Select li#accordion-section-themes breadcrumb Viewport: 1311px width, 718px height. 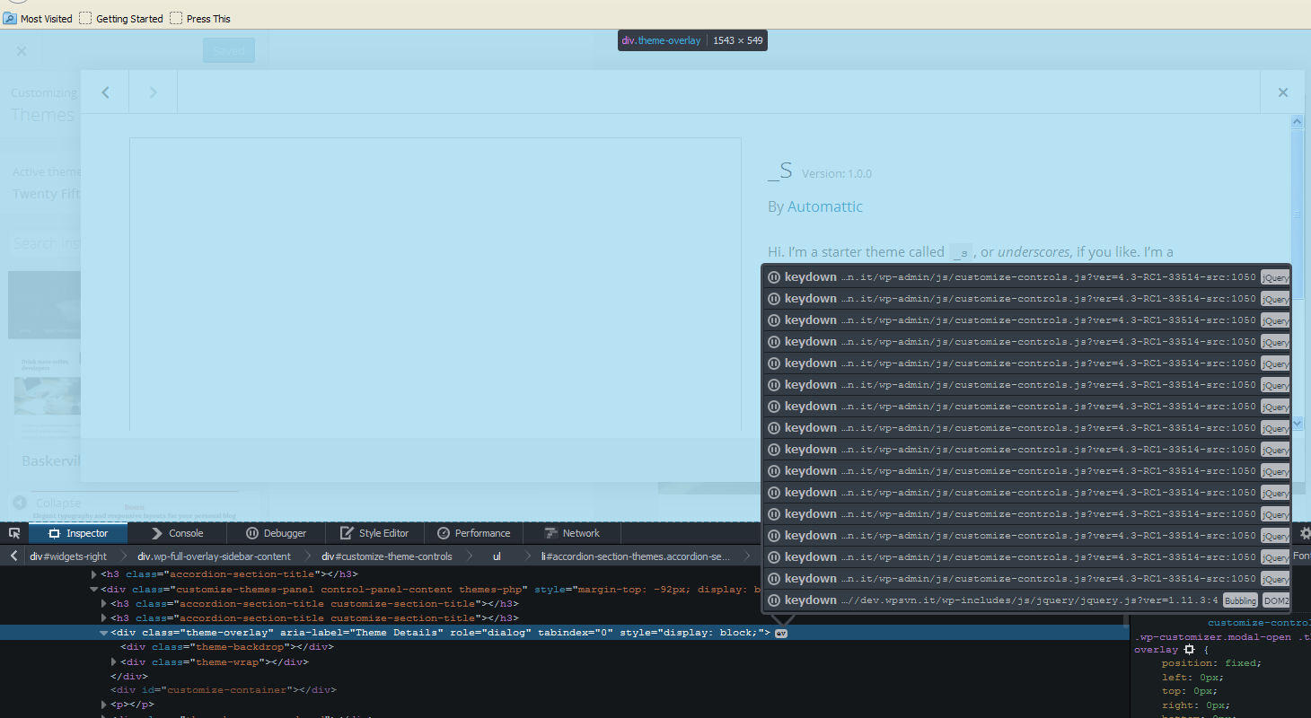click(636, 556)
